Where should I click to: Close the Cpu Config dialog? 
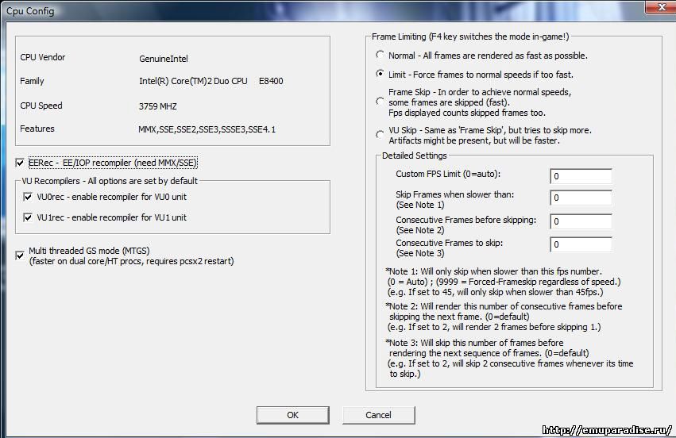coord(662,7)
